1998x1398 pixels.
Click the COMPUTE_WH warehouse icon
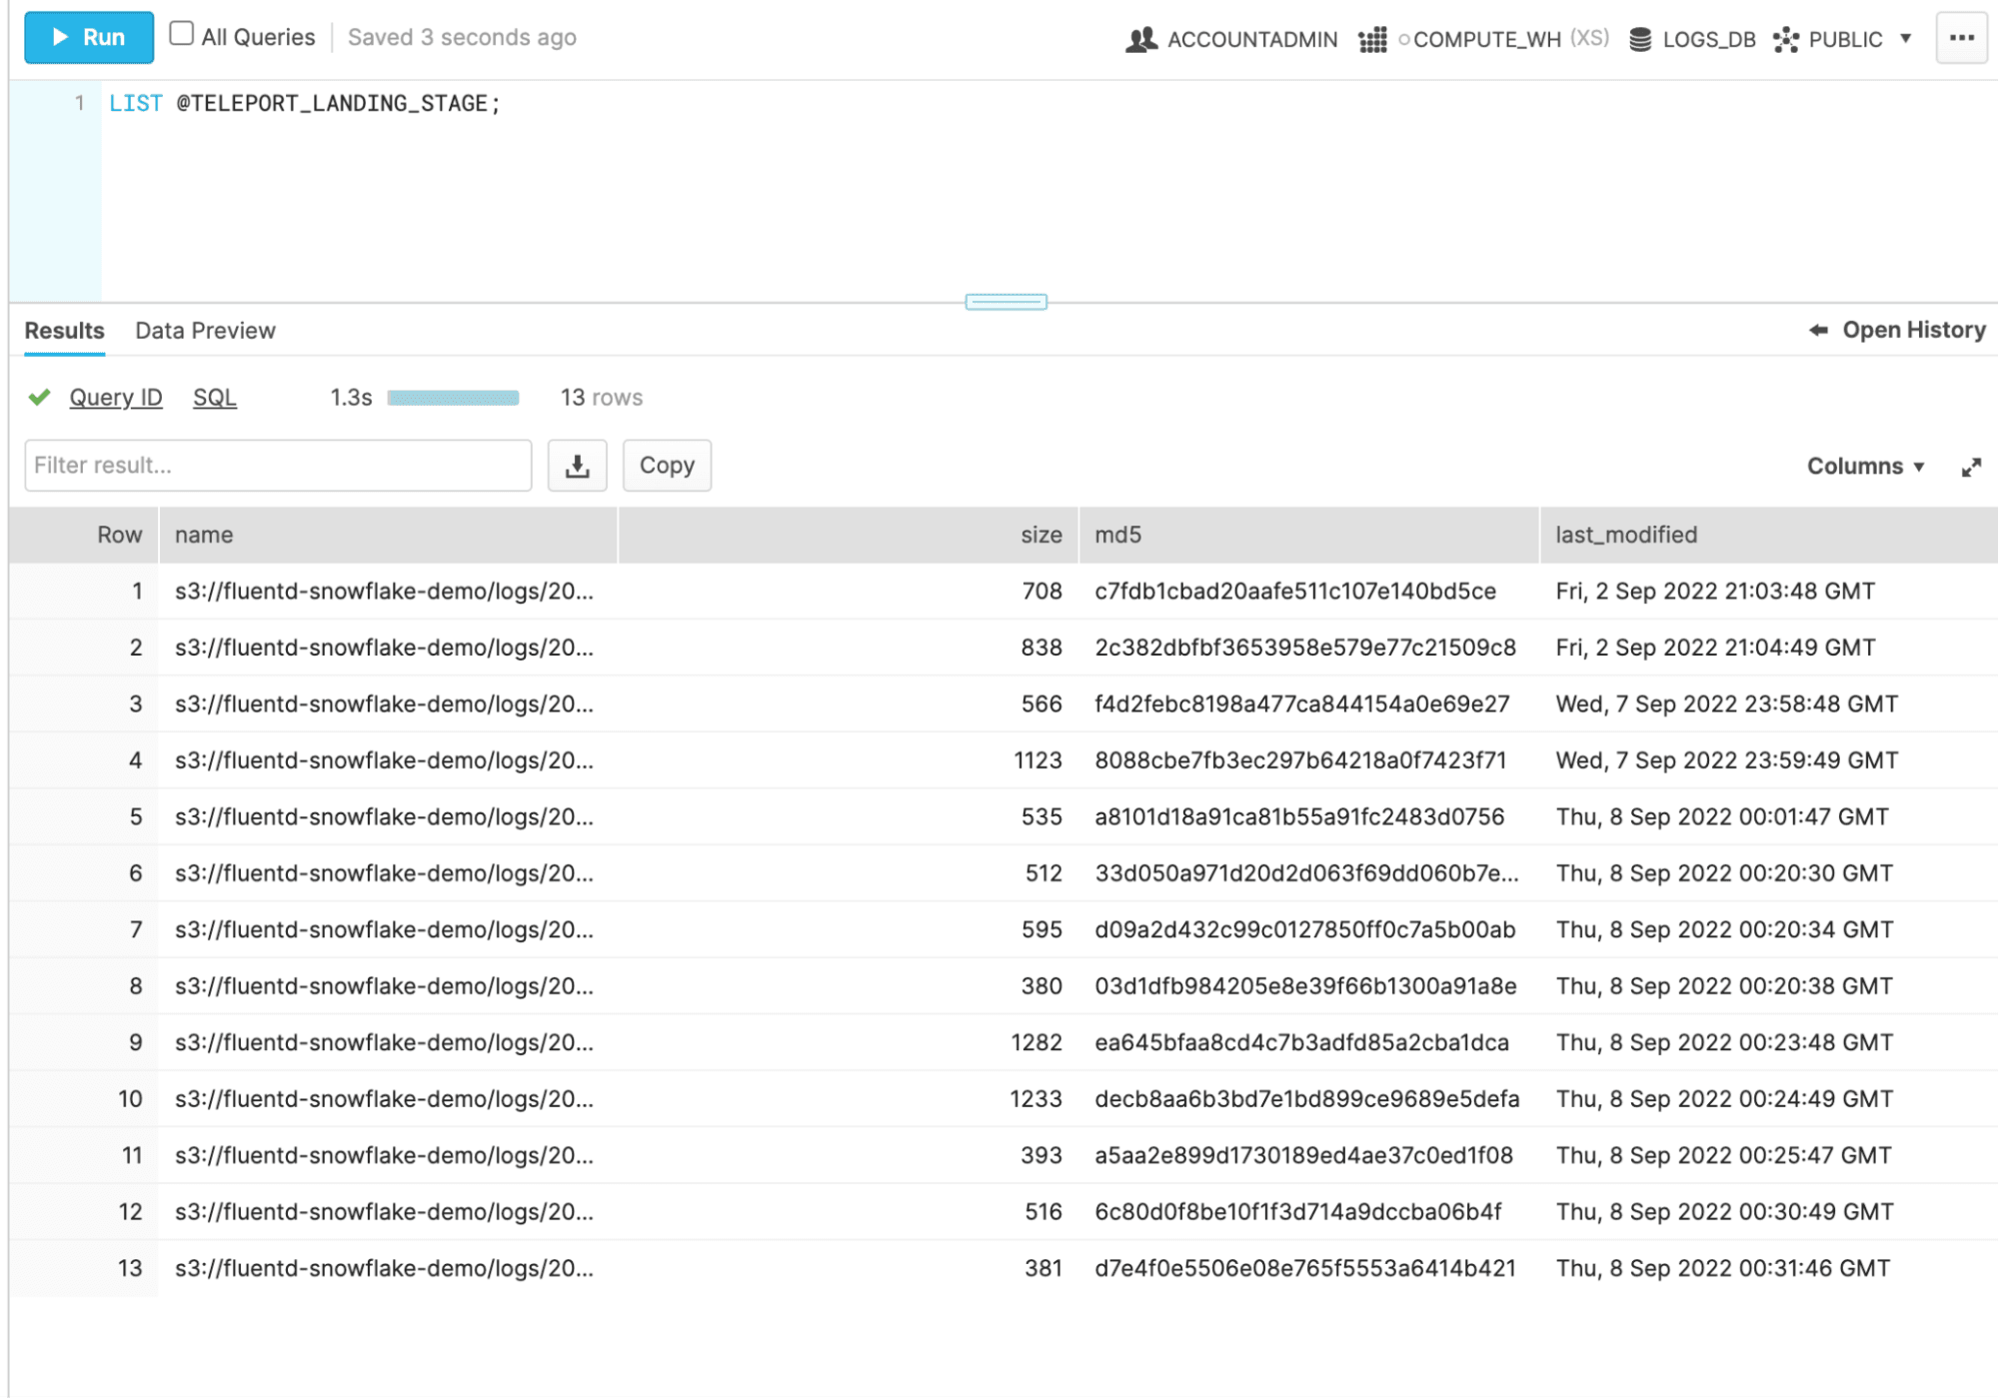(1372, 40)
